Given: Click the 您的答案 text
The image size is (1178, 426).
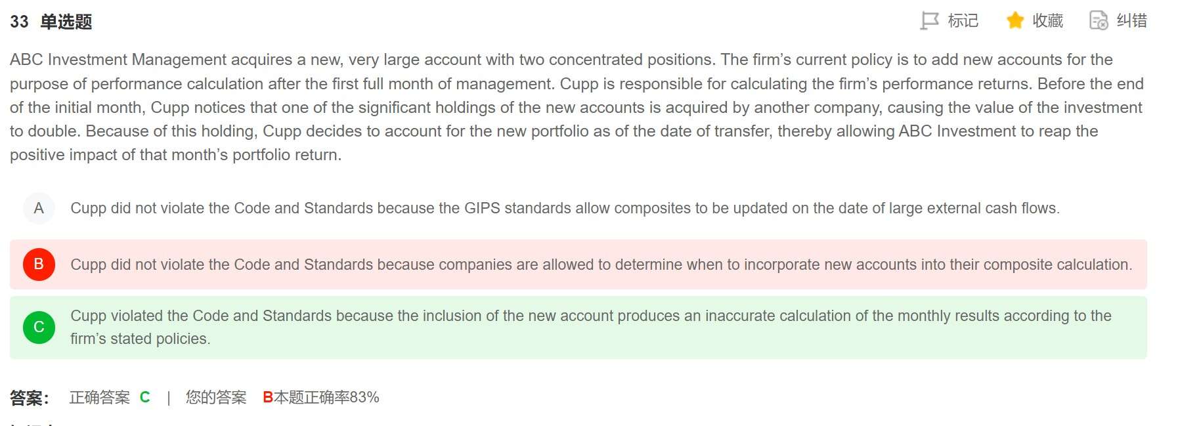Looking at the screenshot, I should click(x=216, y=398).
